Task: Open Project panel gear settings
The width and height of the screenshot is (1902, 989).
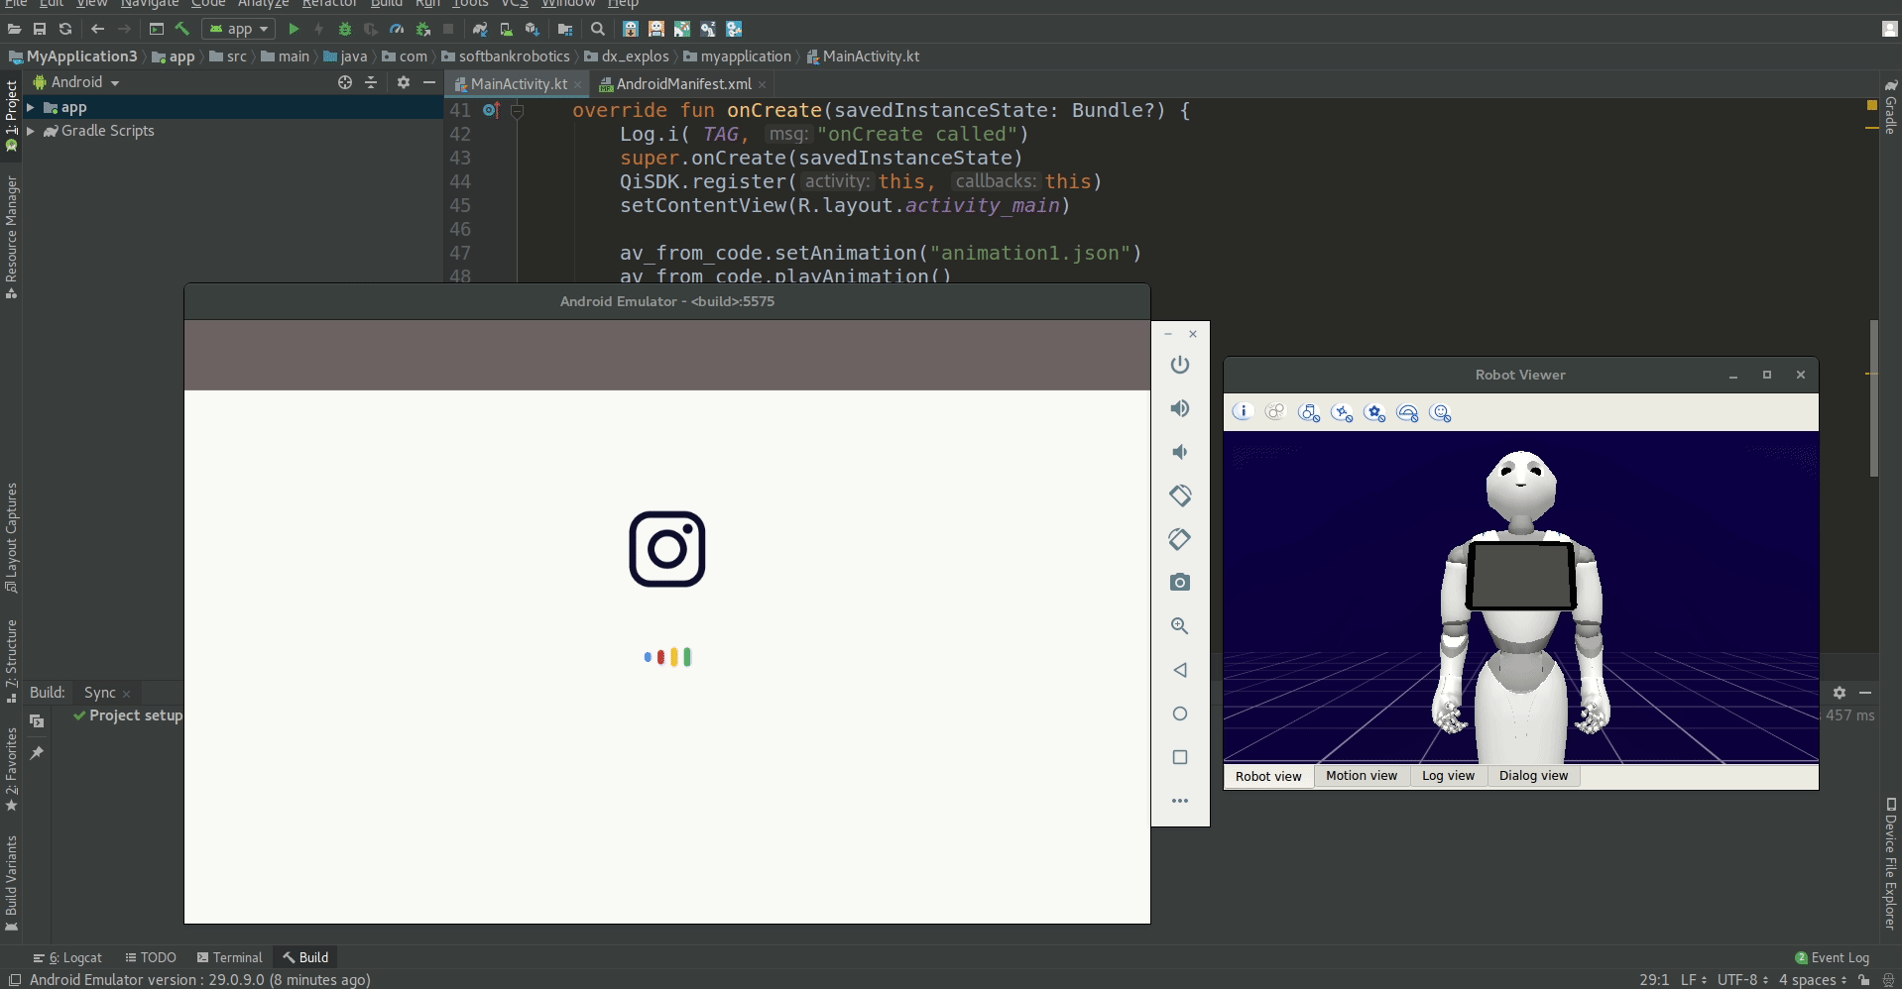Action: point(404,82)
